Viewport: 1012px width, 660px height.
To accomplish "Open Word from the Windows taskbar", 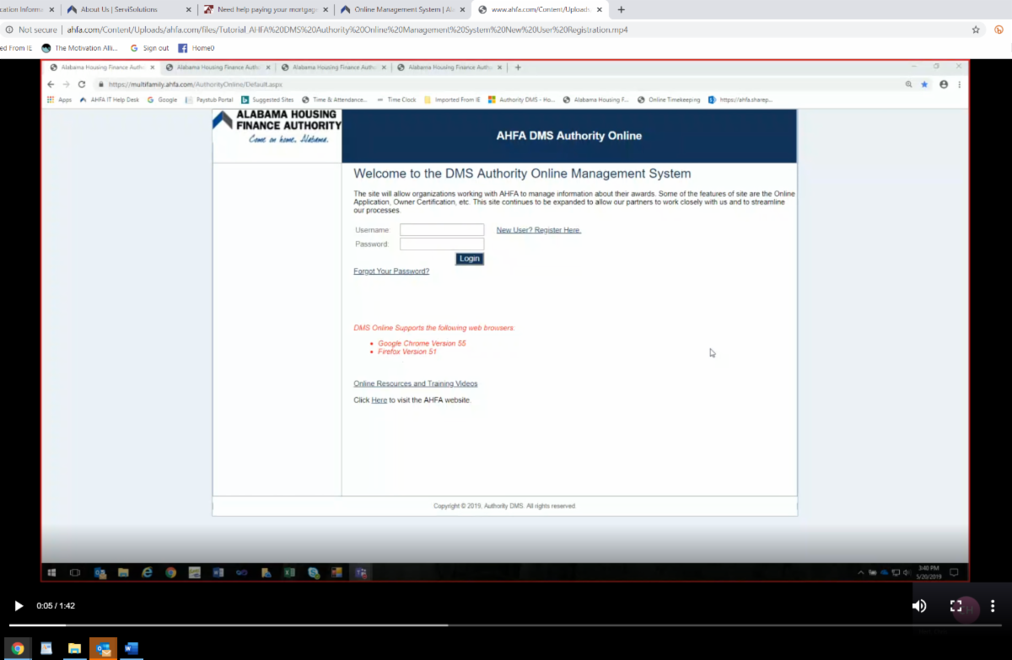I will click(132, 648).
